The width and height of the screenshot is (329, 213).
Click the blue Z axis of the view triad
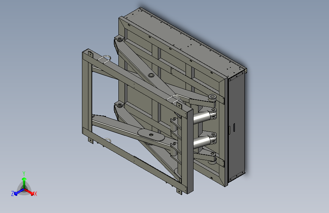(x=19, y=192)
